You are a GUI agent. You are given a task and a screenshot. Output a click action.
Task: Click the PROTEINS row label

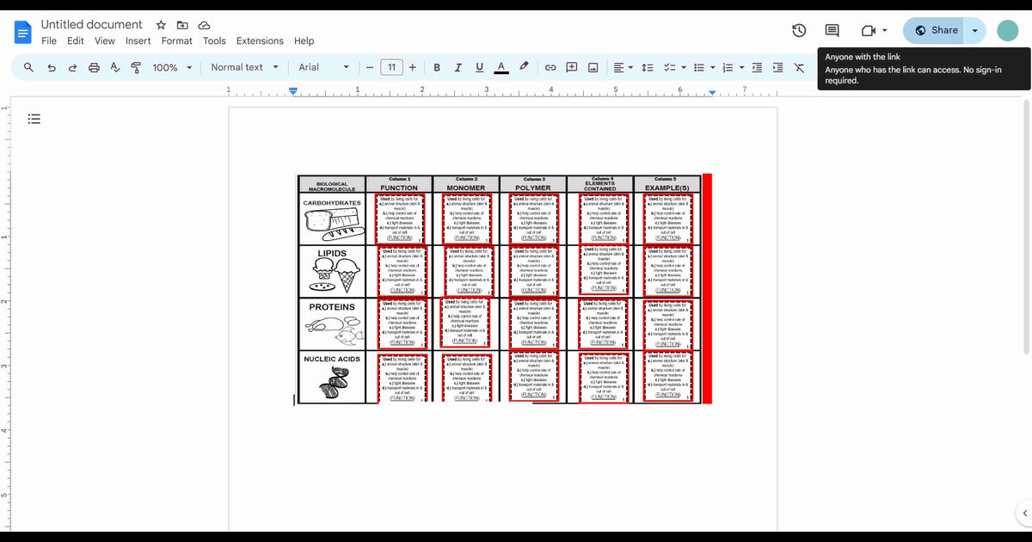click(x=332, y=306)
